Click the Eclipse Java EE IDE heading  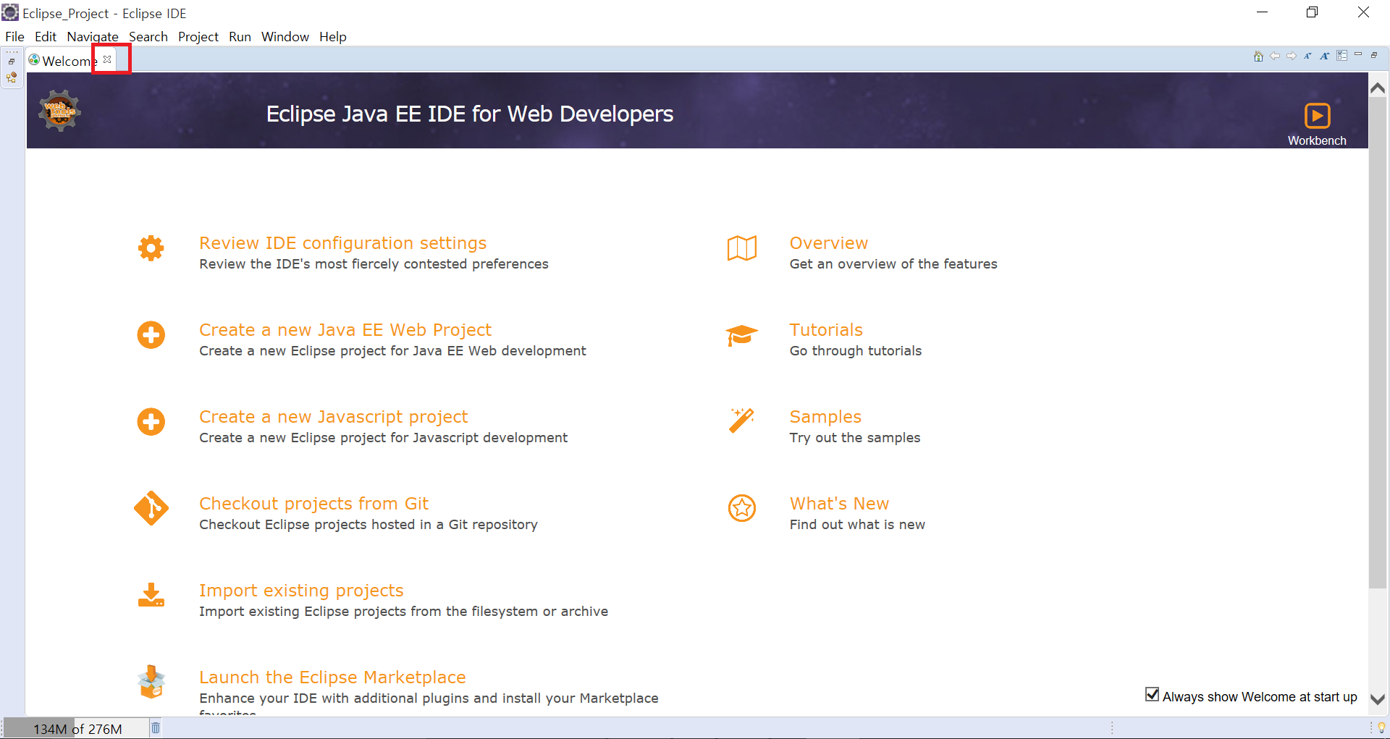pos(470,114)
